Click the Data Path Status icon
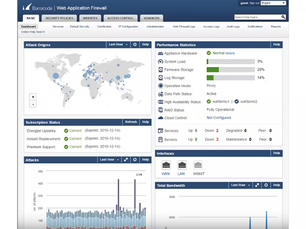 (x=161, y=94)
